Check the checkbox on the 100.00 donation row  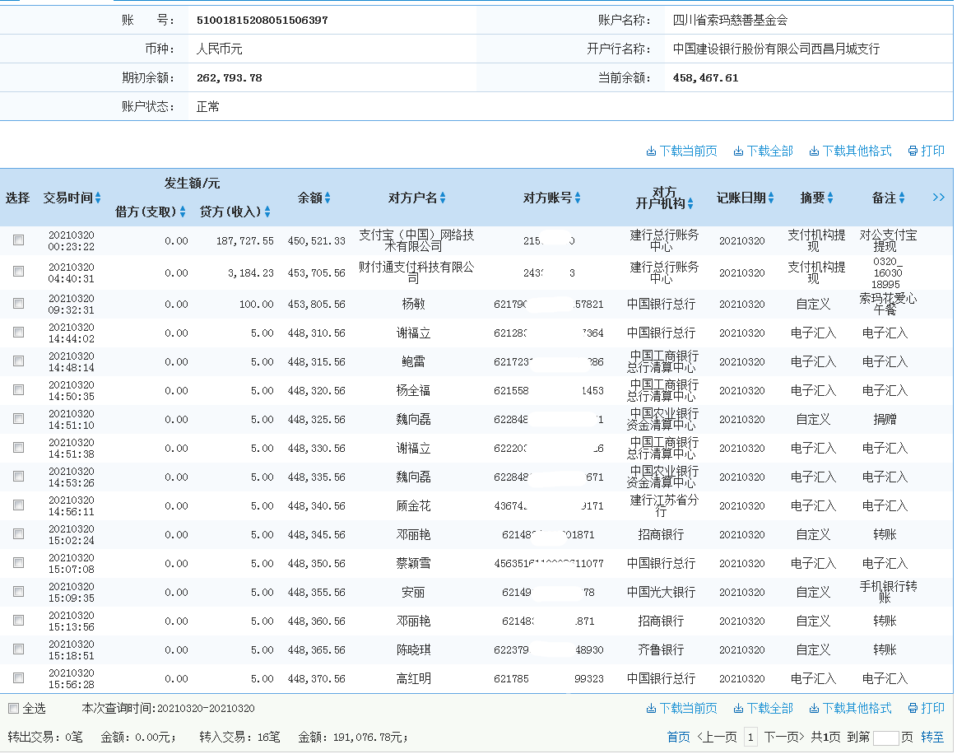[18, 303]
